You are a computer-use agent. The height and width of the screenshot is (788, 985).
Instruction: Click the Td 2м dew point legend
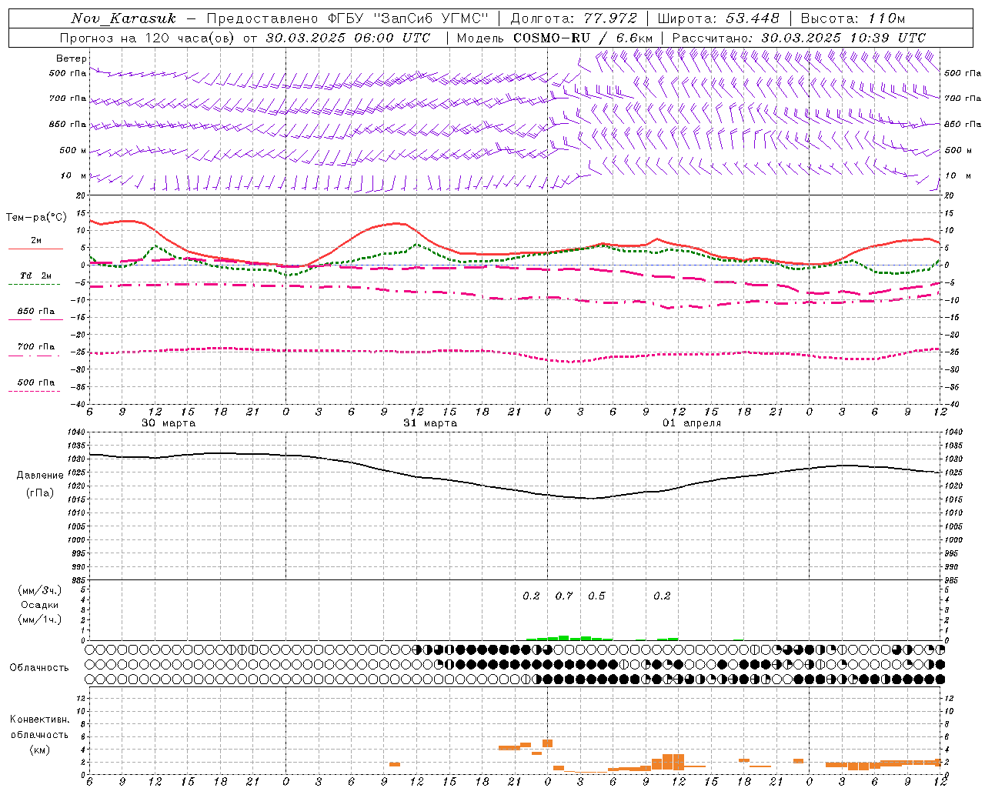click(x=35, y=275)
